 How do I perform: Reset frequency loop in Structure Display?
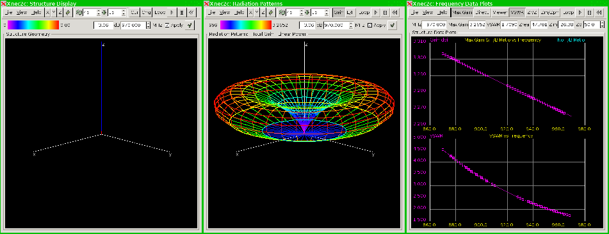point(191,12)
